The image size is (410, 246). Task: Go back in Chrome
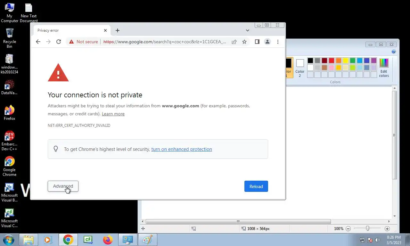click(x=38, y=42)
